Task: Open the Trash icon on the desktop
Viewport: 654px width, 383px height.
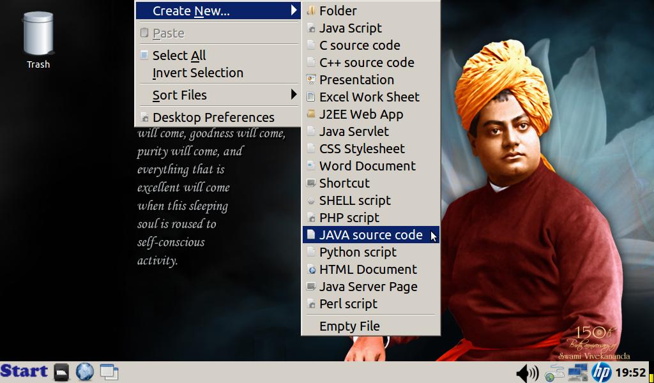Action: [38, 40]
